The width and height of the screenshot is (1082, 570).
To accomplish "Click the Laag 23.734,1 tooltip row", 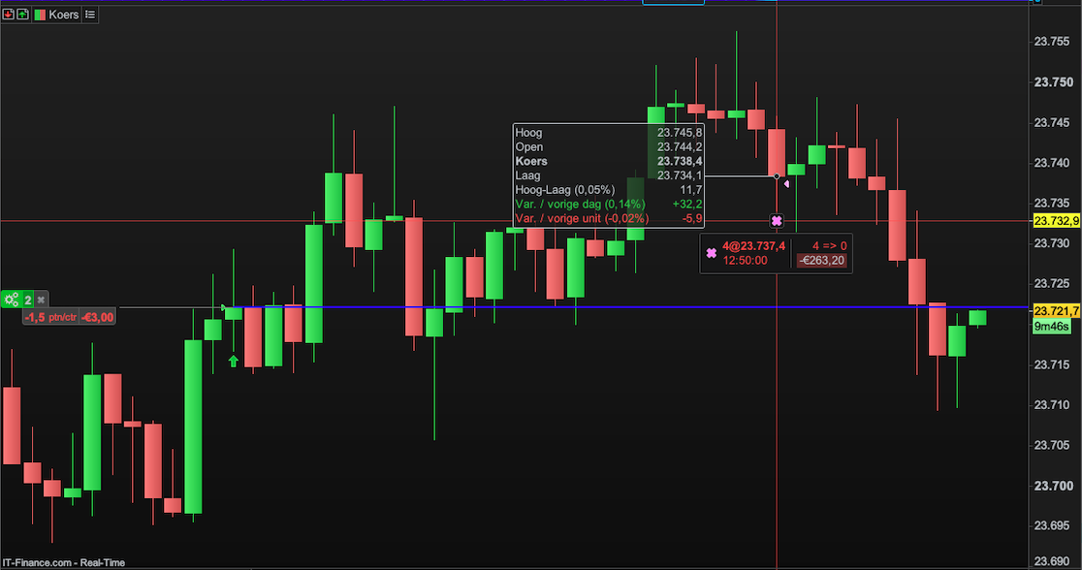I will coord(609,175).
